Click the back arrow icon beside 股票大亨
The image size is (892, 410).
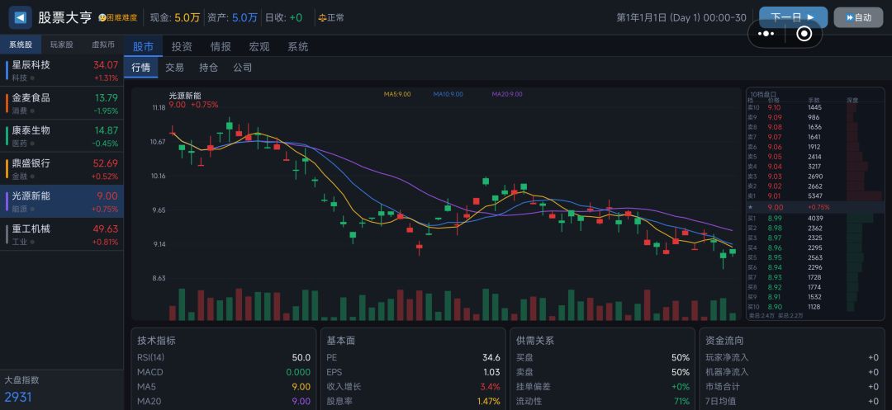pos(20,17)
